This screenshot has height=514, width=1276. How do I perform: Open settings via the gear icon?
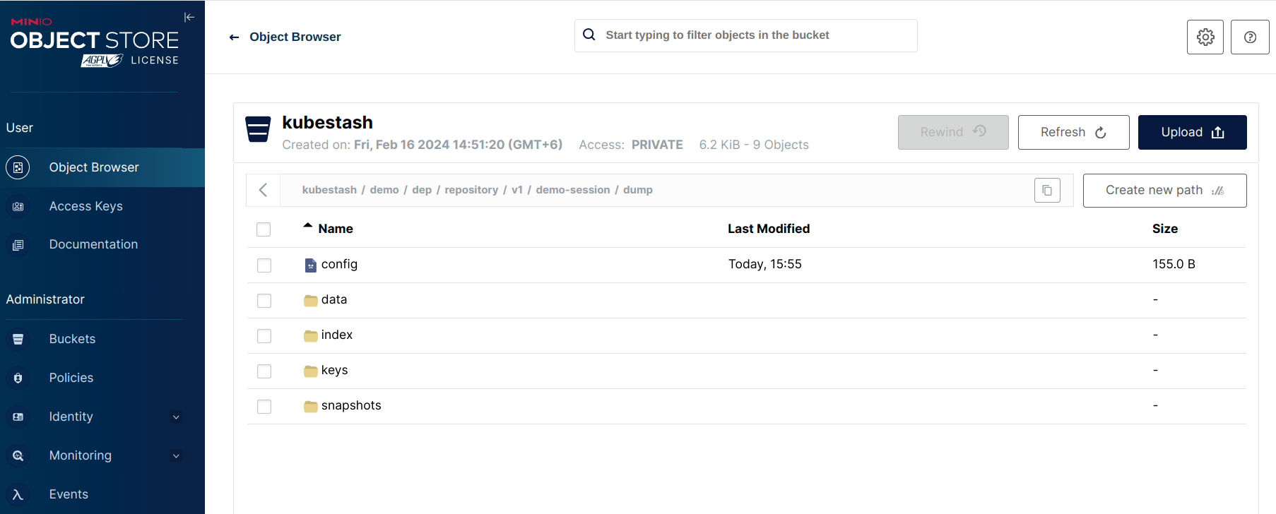coord(1205,37)
